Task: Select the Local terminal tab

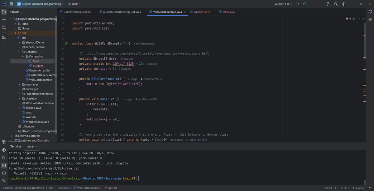Action: (30, 147)
